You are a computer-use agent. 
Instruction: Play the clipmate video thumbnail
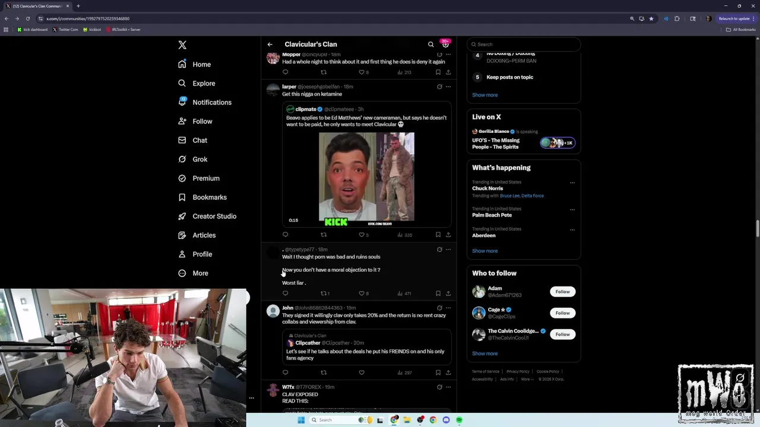coord(366,178)
